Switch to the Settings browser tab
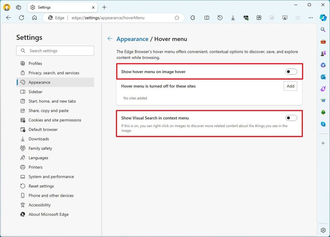 [x=58, y=7]
